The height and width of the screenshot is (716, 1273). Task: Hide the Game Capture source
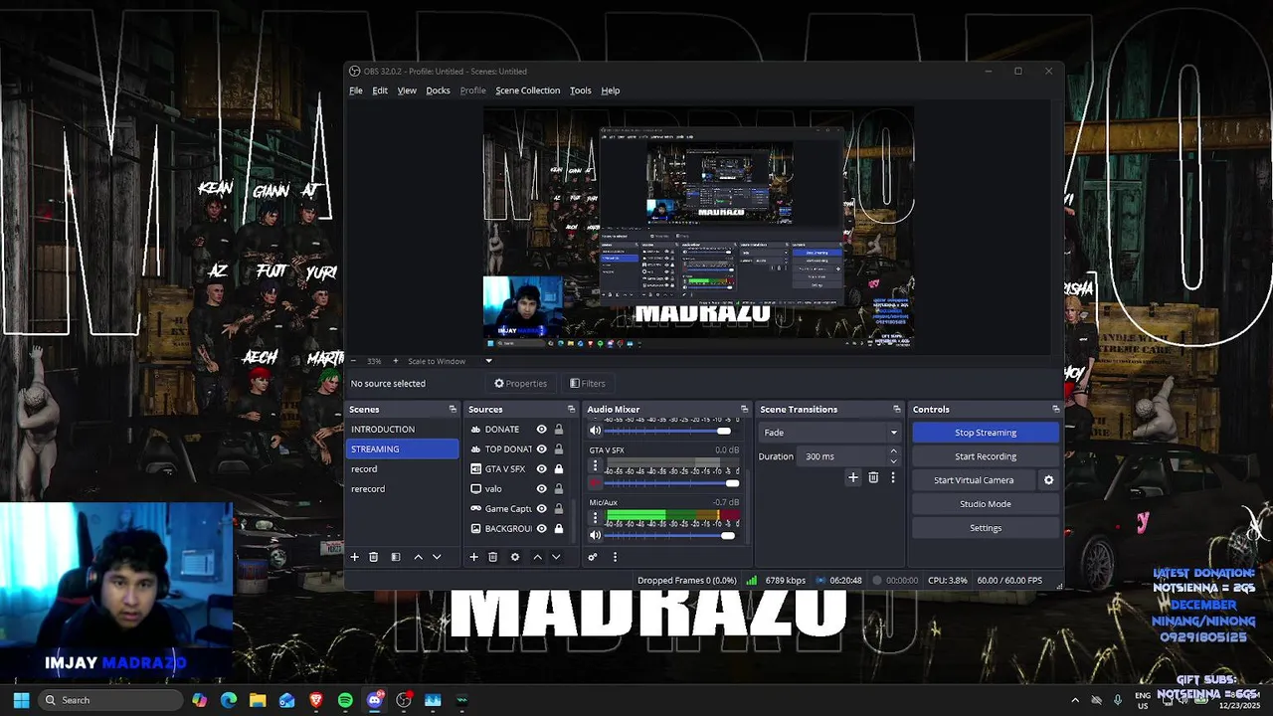click(x=541, y=509)
